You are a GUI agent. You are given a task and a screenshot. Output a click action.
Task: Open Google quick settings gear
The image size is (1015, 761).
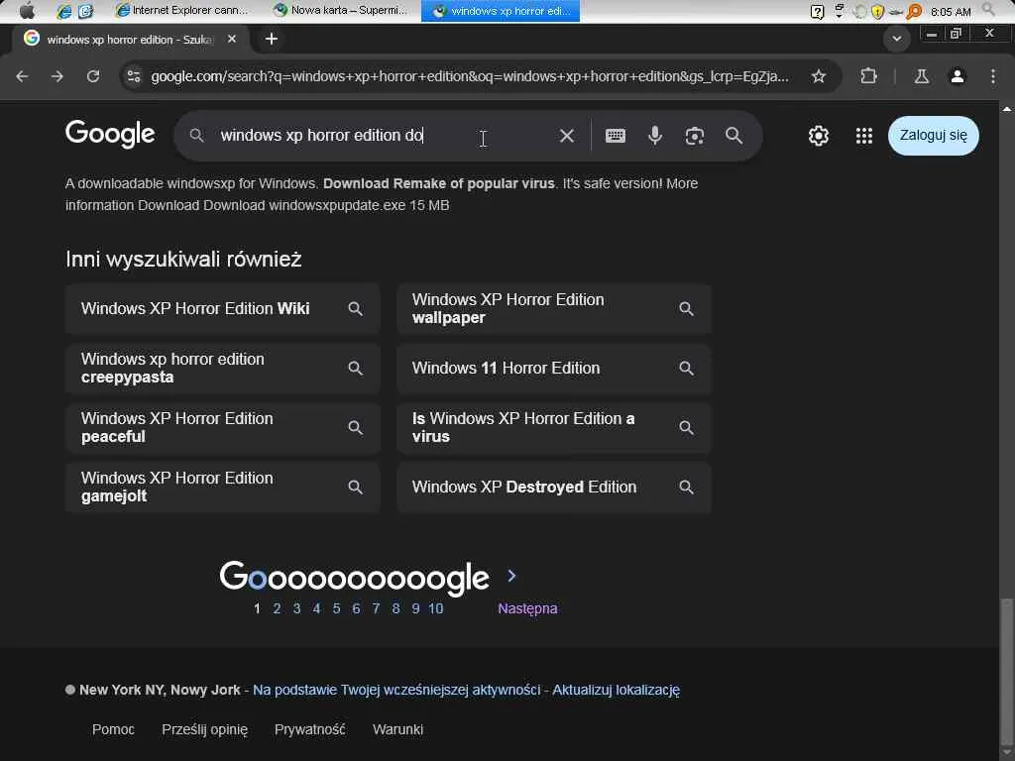point(818,136)
